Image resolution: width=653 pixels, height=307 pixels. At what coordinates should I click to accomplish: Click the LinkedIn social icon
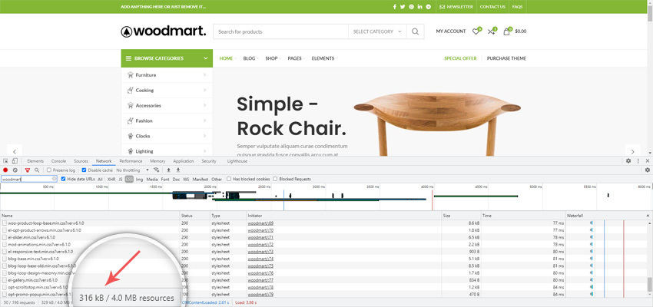point(419,7)
